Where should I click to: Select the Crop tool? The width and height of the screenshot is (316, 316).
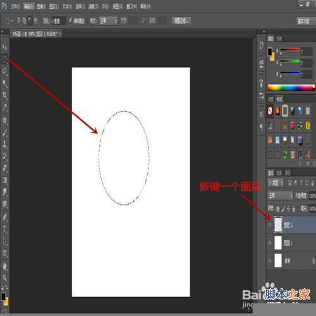(4, 95)
